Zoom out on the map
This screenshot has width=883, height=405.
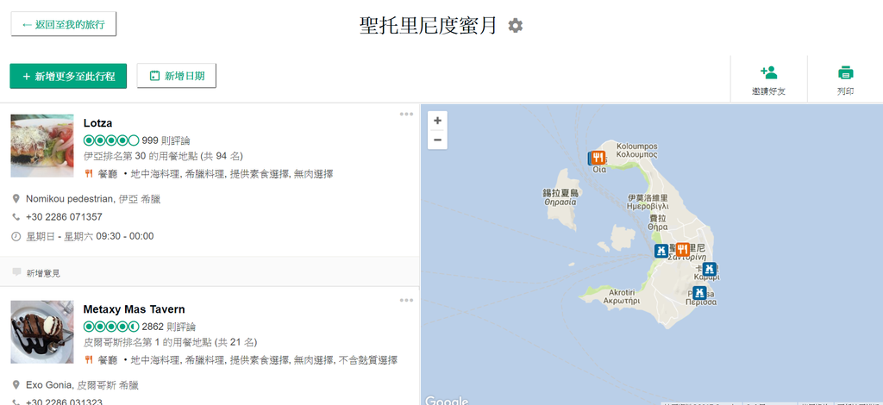(x=437, y=140)
